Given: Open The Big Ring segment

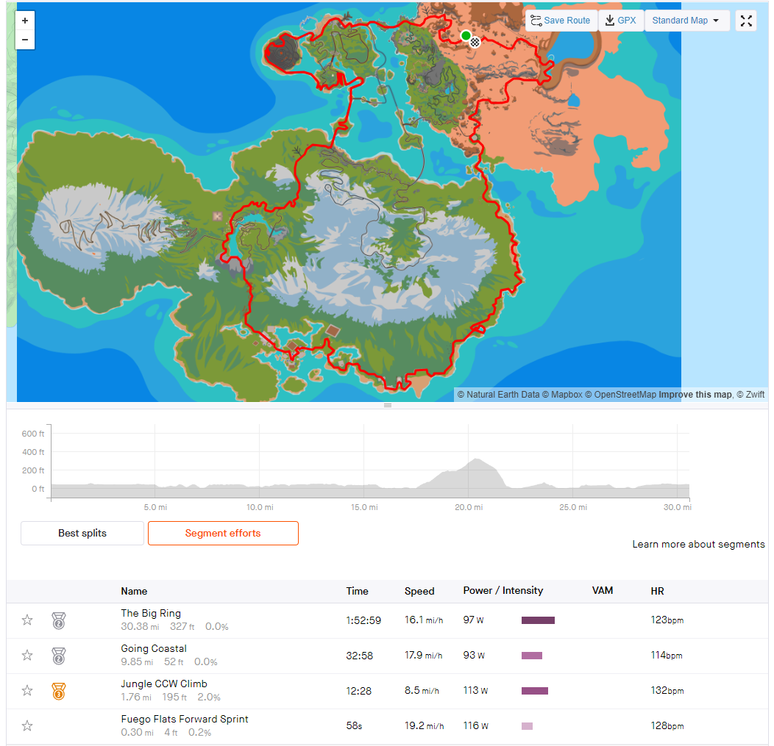Looking at the screenshot, I should coord(151,613).
